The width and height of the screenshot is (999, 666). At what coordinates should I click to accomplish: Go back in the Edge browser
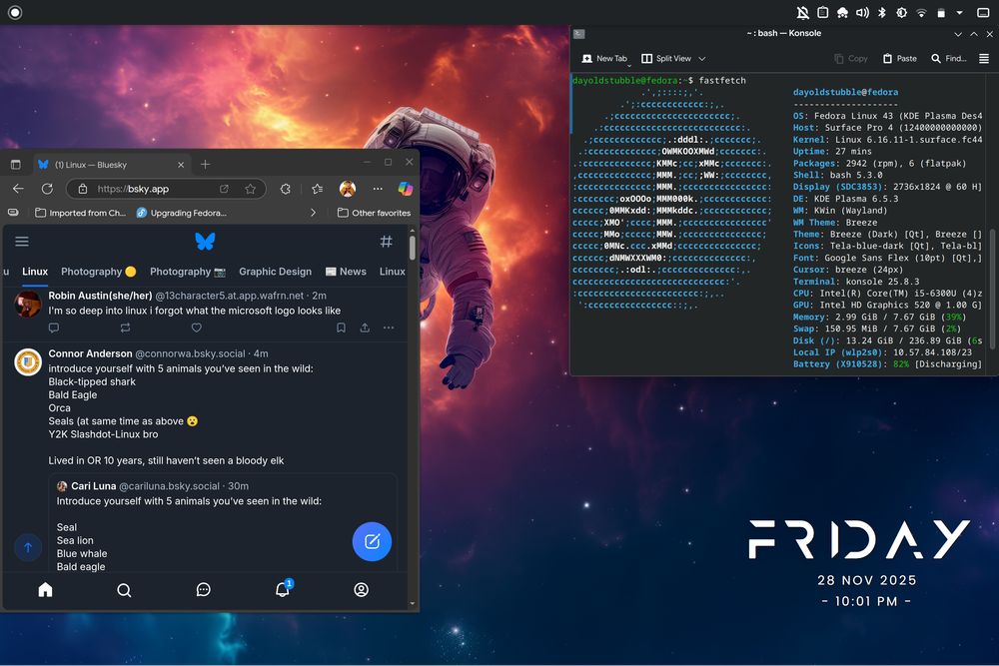18,189
